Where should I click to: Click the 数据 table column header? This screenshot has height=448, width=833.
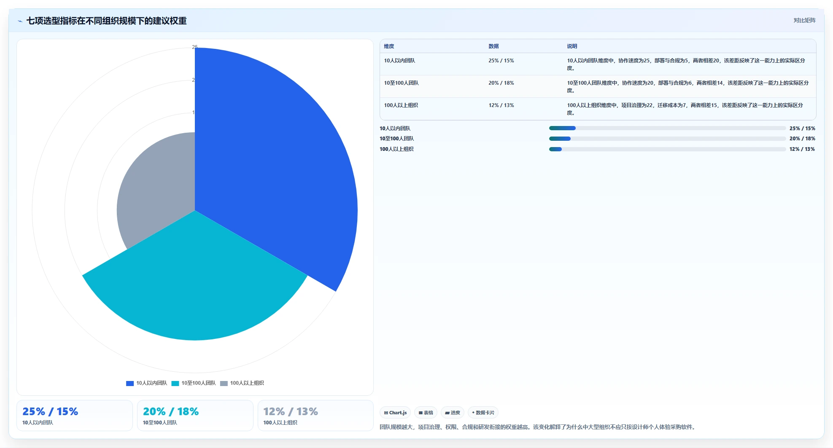point(493,46)
